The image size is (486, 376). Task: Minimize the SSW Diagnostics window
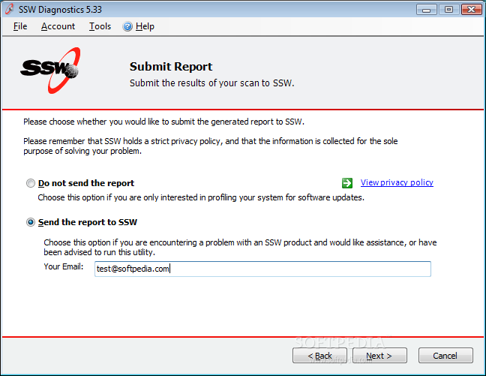[427, 10]
